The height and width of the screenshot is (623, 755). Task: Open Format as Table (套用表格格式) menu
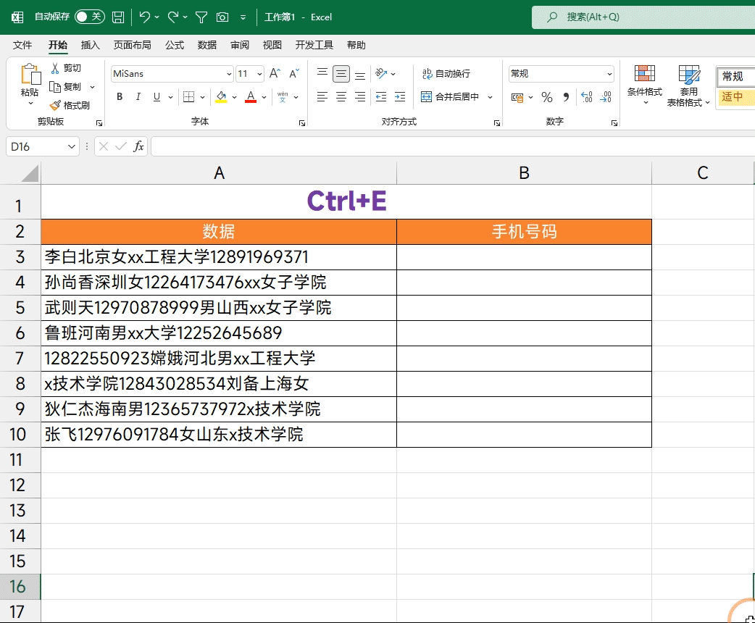point(688,85)
